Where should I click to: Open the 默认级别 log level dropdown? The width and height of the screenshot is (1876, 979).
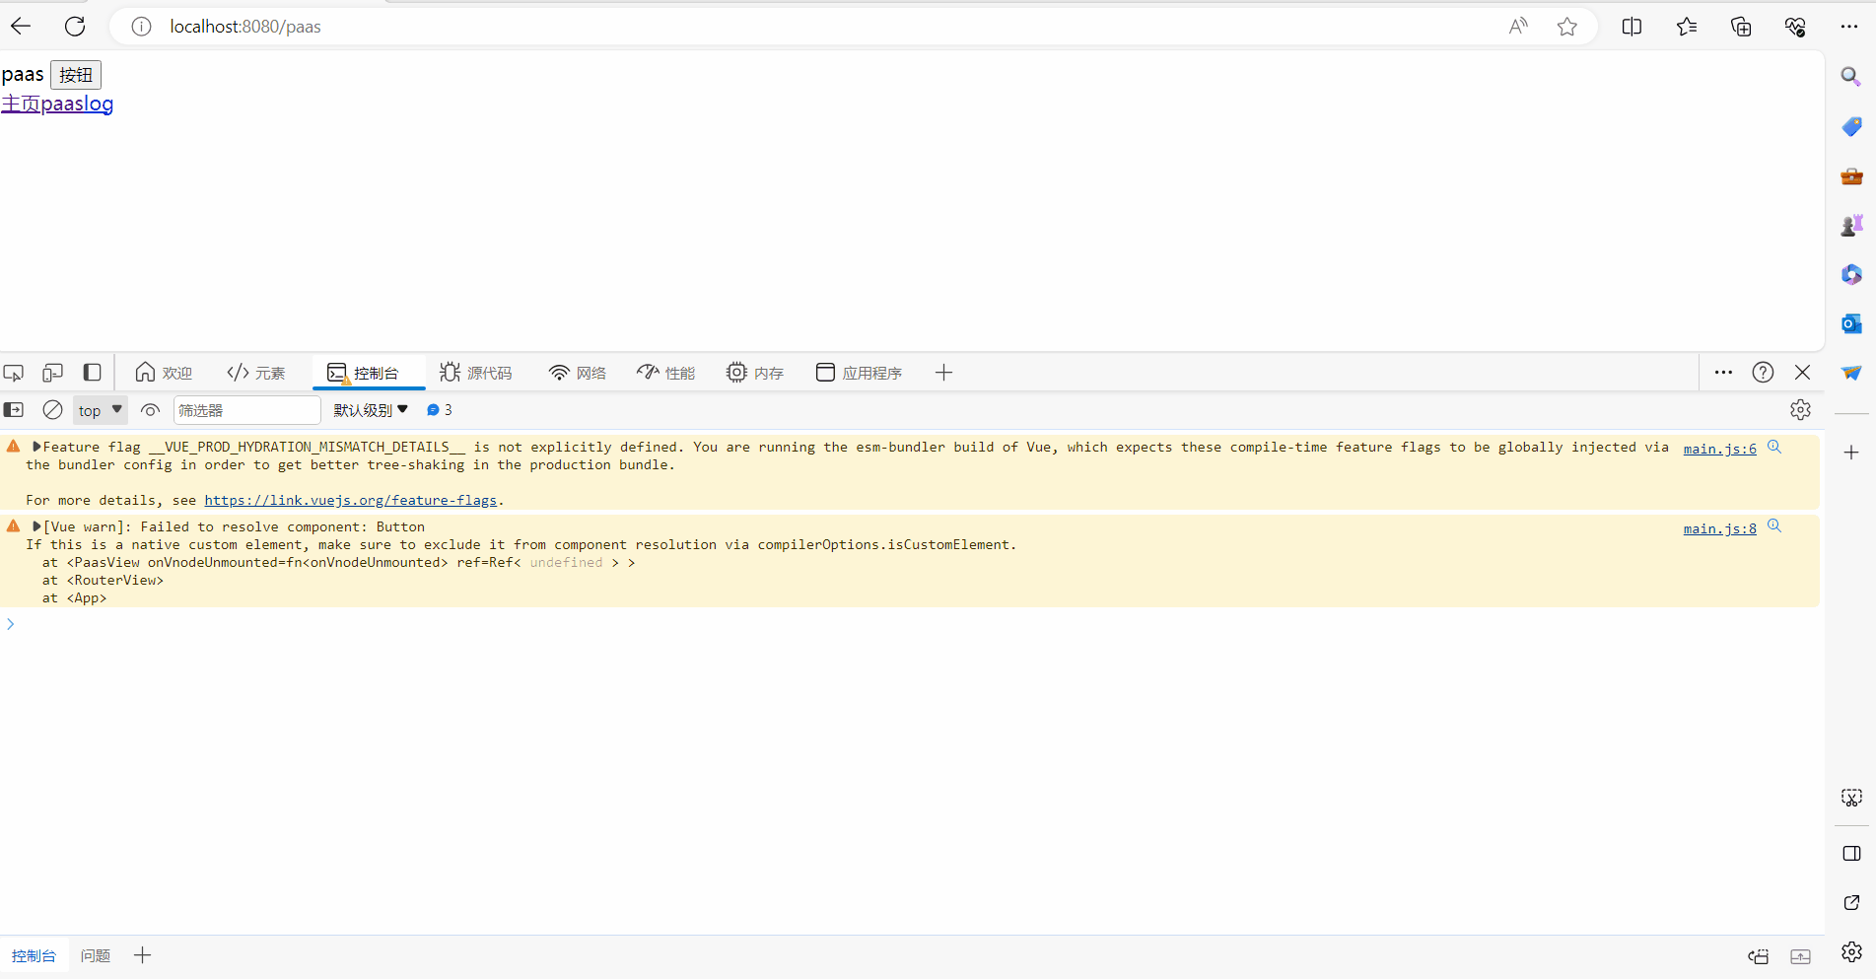coord(372,409)
